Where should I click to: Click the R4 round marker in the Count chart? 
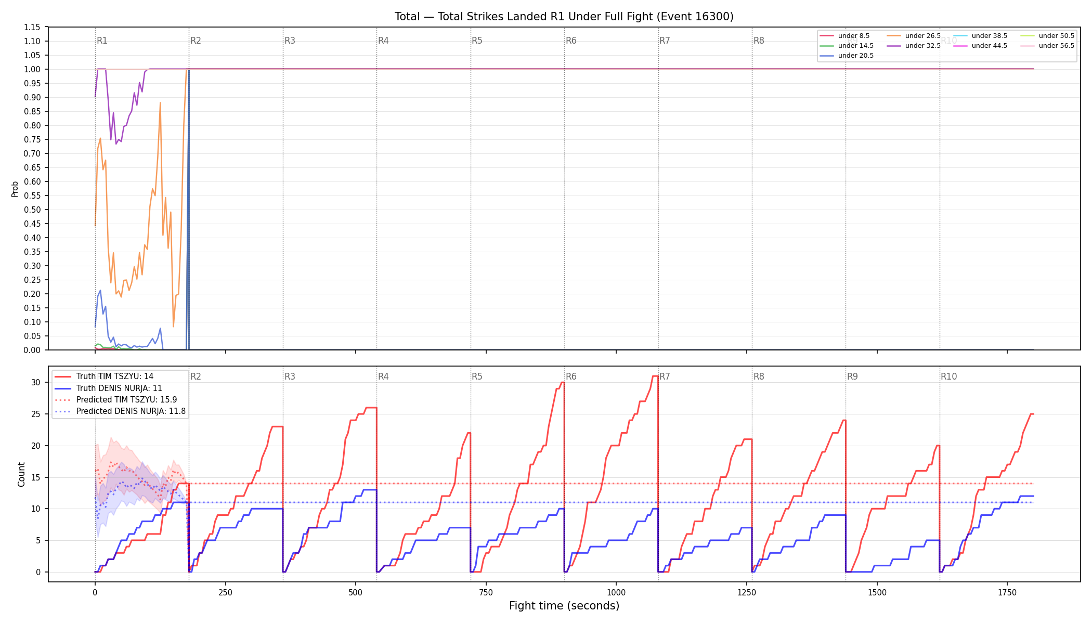[x=383, y=376]
